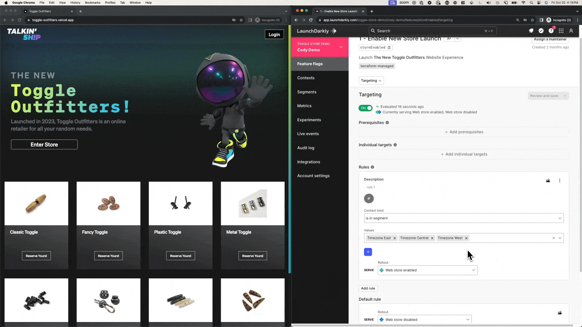Screen dimensions: 582x327
Task: Click the add maintainer person icon next to title
Action: click(x=449, y=39)
